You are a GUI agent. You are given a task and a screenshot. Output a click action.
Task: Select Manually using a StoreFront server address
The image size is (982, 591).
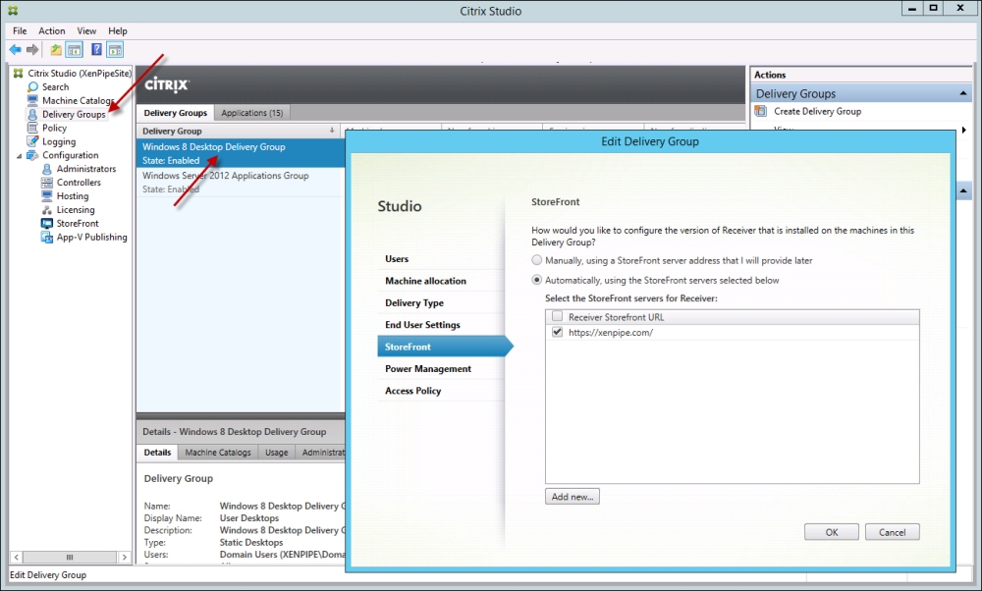click(x=537, y=260)
